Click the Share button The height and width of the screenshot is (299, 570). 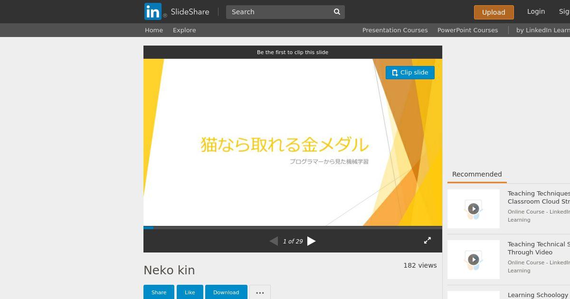pyautogui.click(x=159, y=292)
